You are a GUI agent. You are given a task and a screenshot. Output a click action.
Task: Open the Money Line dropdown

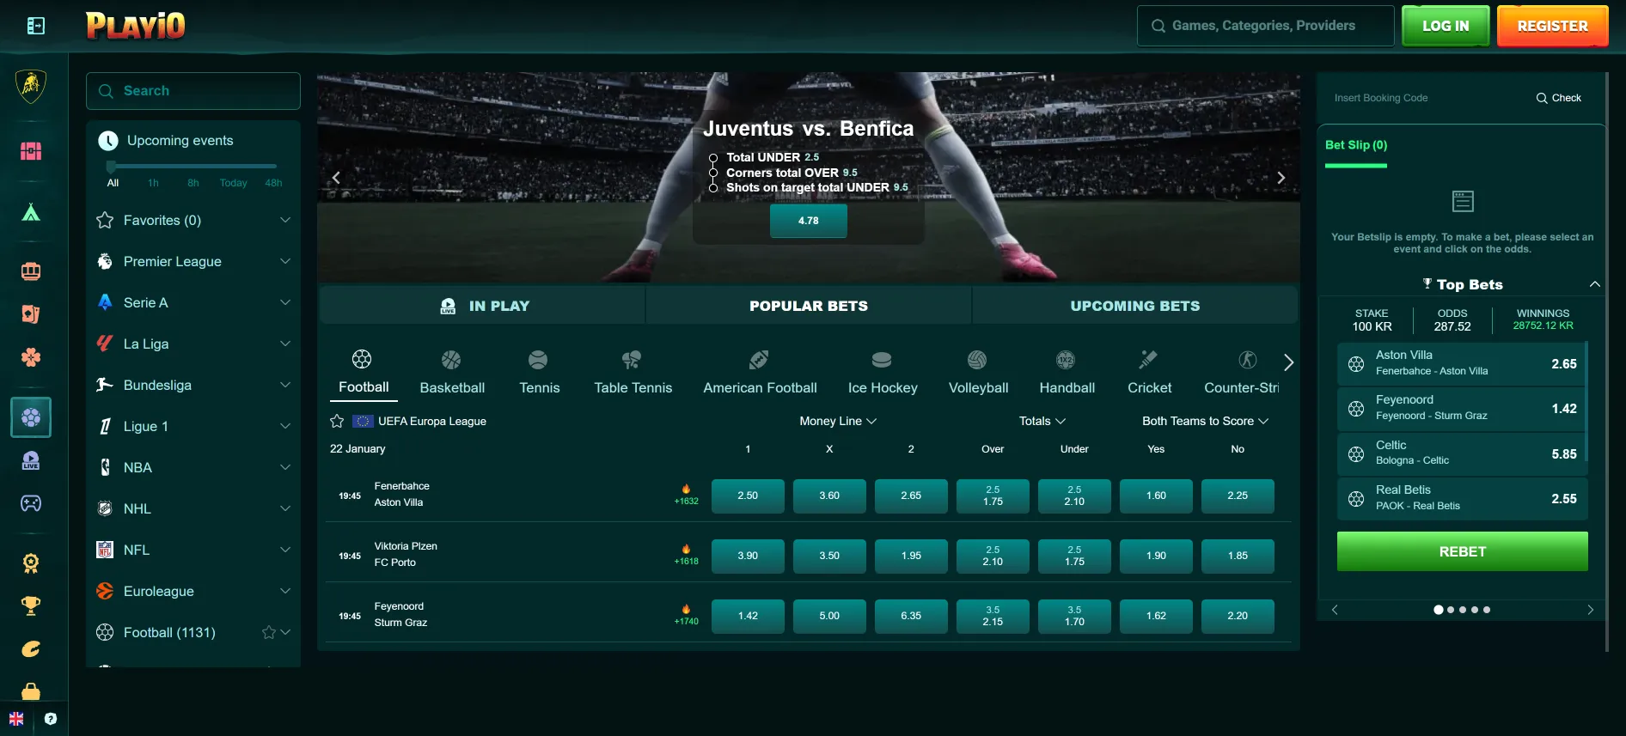point(837,421)
